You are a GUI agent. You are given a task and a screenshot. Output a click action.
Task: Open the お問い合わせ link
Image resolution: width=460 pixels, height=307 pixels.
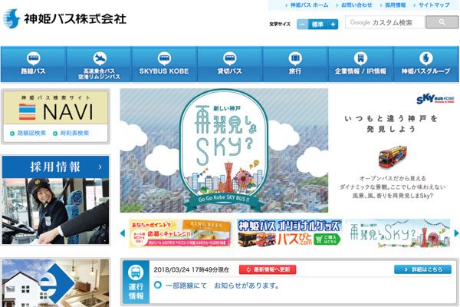point(356,5)
